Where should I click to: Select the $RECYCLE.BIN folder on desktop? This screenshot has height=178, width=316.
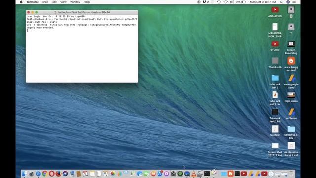click(291, 133)
